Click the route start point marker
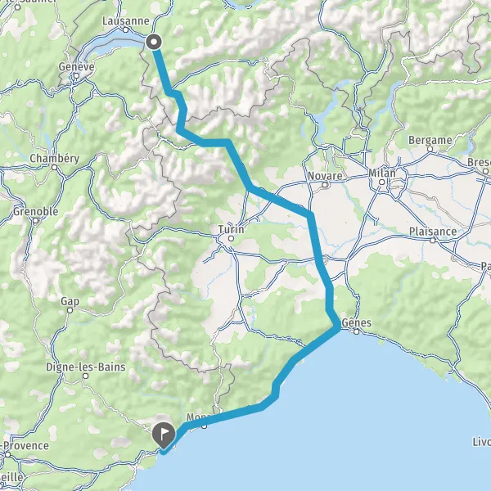The image size is (491, 491). click(154, 42)
